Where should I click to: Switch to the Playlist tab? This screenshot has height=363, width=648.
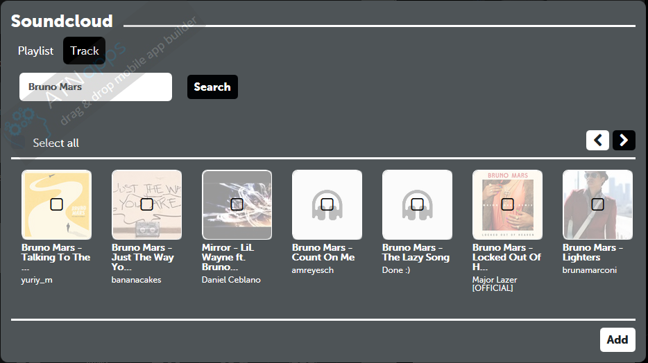click(x=35, y=51)
